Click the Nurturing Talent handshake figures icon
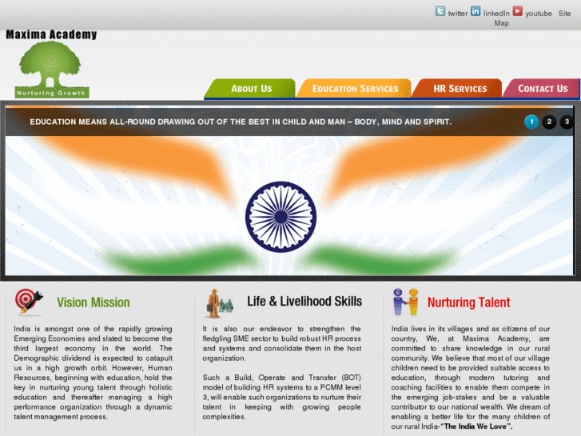The height and width of the screenshot is (436, 581). [x=406, y=302]
